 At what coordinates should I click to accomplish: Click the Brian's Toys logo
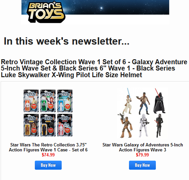coord(46,12)
